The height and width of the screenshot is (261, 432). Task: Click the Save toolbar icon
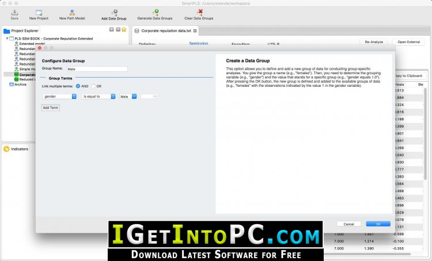pyautogui.click(x=14, y=14)
